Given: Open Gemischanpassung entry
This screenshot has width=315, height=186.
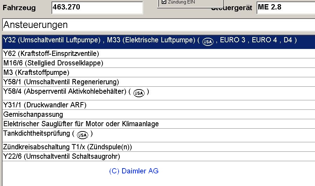Looking at the screenshot, I should pos(33,114).
